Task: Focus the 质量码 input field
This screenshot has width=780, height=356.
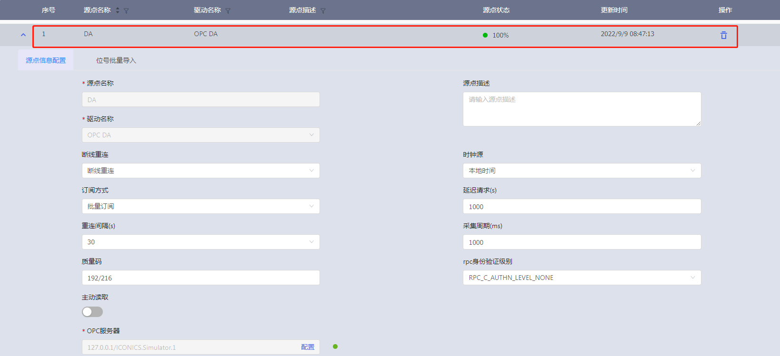Action: 200,278
